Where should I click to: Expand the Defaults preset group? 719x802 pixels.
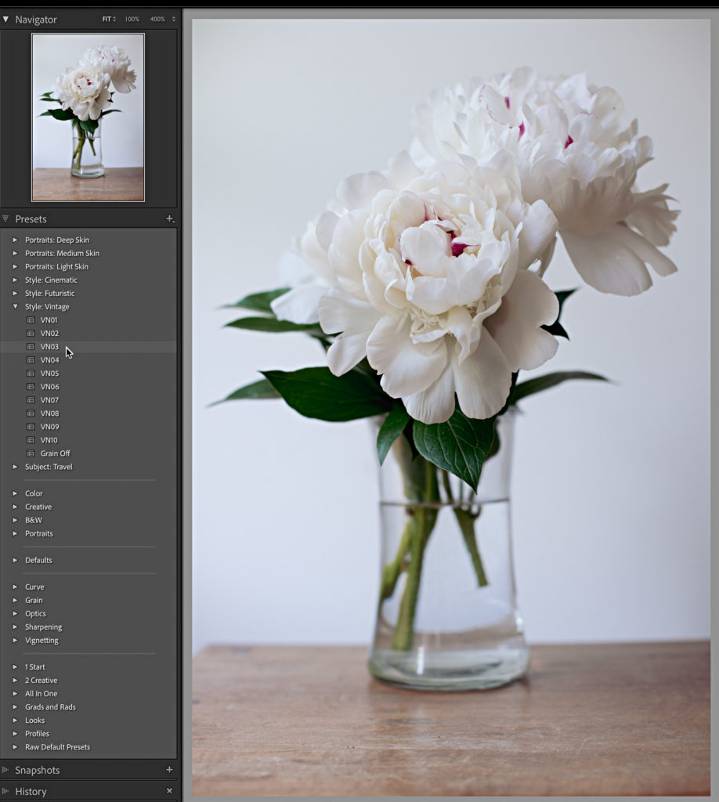[15, 559]
